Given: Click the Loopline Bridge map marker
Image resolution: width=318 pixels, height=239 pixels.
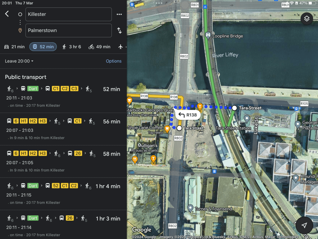Looking at the screenshot, I should click(x=208, y=35).
